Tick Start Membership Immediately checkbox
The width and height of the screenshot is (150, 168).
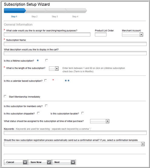point(5,96)
